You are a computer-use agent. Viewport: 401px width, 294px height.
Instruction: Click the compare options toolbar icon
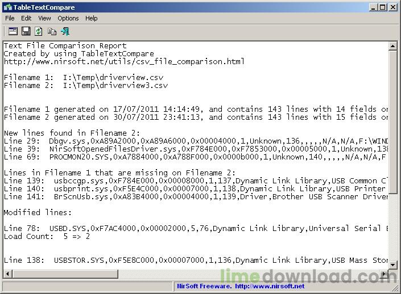(13, 31)
